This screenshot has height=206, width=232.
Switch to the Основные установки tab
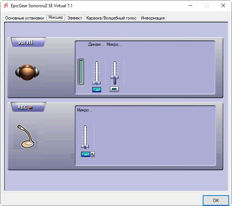(25, 18)
